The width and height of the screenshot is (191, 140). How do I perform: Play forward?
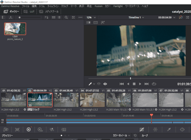(140, 84)
